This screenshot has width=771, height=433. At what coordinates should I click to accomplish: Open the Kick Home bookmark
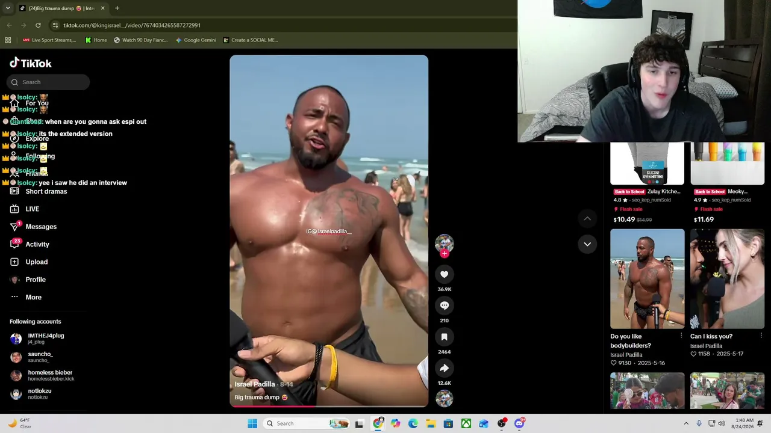pyautogui.click(x=96, y=40)
